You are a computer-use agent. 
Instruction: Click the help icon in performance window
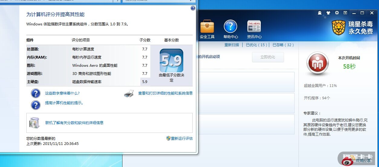(x=193, y=8)
